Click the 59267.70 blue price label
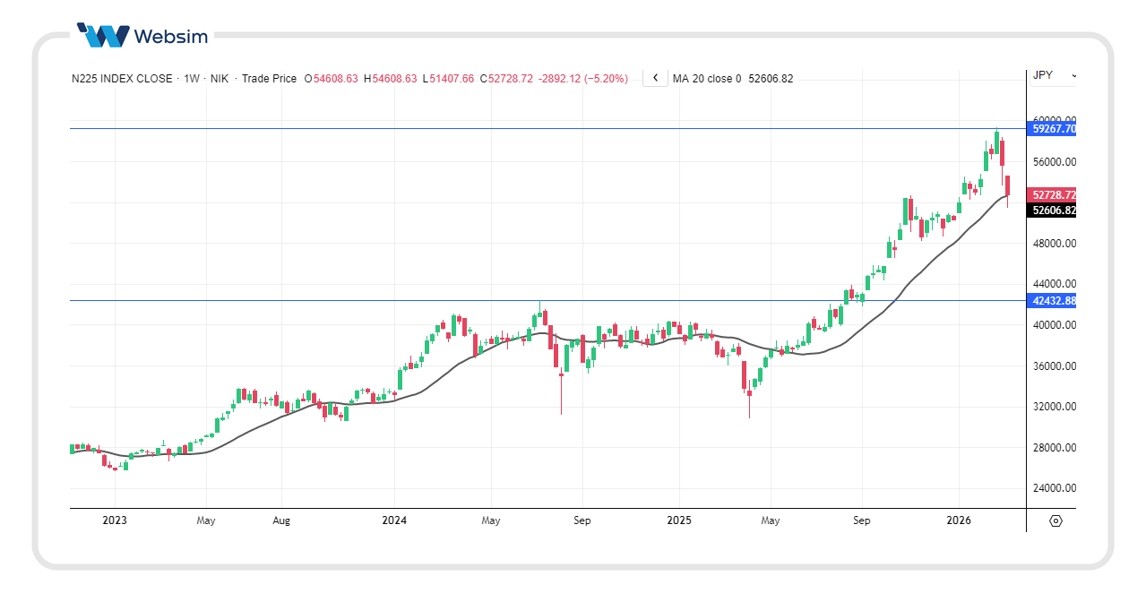The image size is (1146, 602). point(1053,129)
